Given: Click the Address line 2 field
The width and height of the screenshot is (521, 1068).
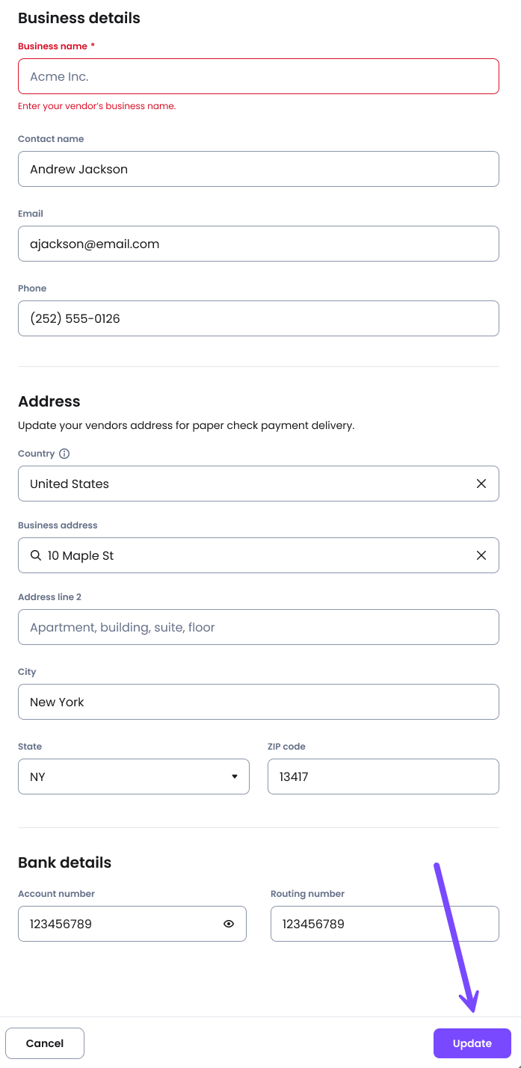Looking at the screenshot, I should (258, 627).
